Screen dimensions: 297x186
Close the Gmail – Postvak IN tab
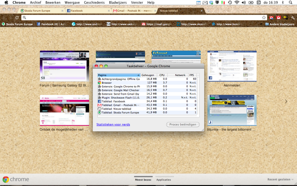pos(155,11)
